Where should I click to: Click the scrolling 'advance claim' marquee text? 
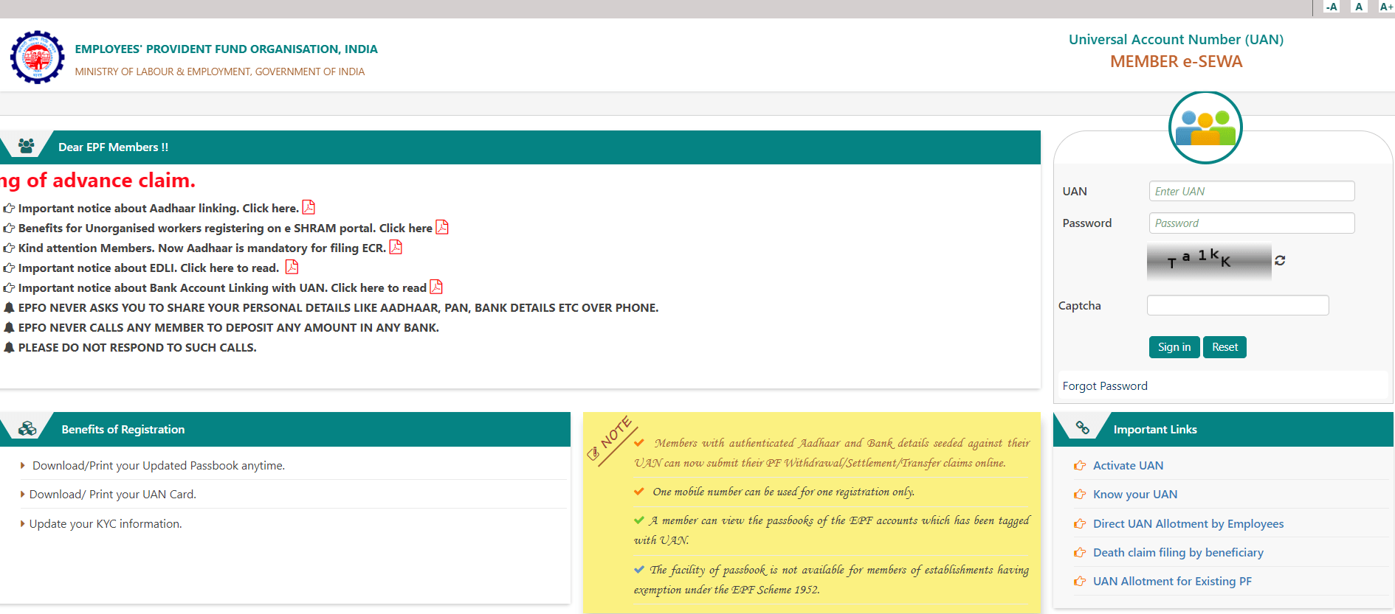tap(97, 181)
